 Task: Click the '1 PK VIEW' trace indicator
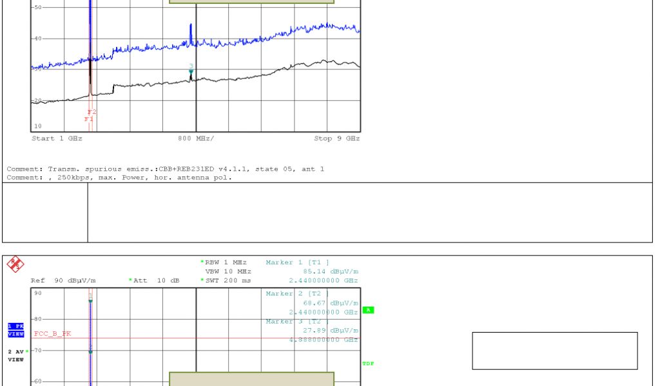[x=15, y=330]
